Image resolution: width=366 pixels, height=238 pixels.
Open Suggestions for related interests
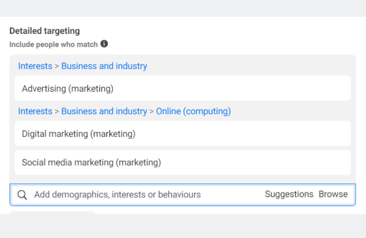(289, 194)
